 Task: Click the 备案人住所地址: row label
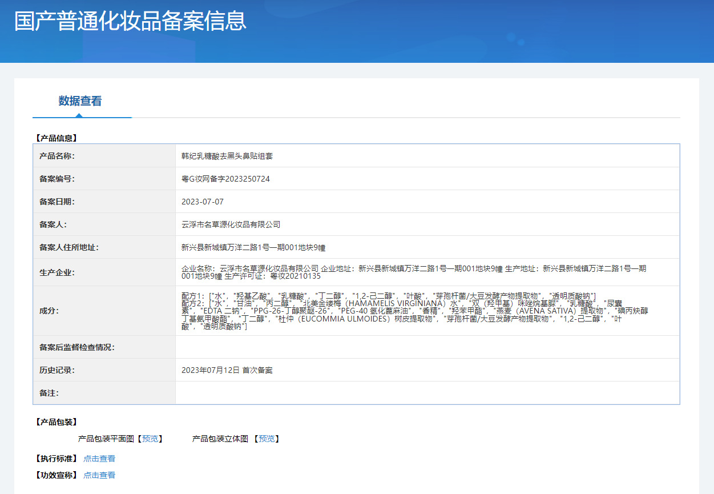(69, 247)
